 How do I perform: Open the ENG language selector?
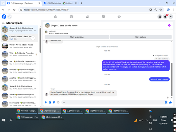(x=155, y=120)
